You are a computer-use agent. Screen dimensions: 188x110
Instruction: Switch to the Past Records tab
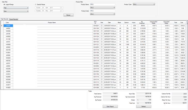click(4, 19)
